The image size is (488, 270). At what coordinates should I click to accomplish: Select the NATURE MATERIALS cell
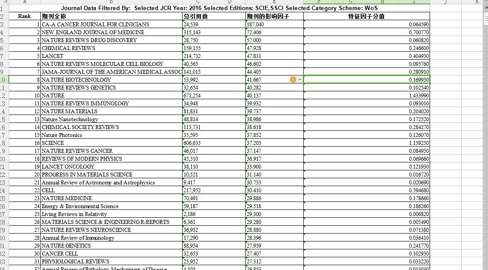pos(111,111)
